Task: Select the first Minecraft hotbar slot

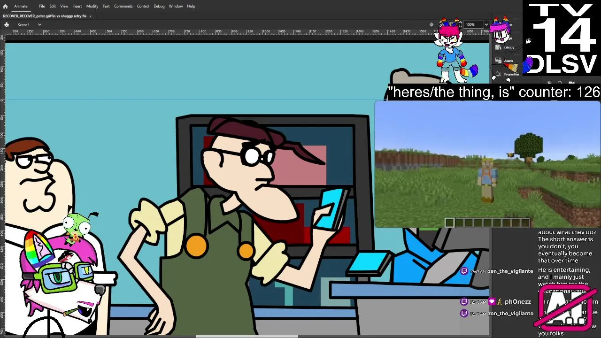Action: click(449, 223)
